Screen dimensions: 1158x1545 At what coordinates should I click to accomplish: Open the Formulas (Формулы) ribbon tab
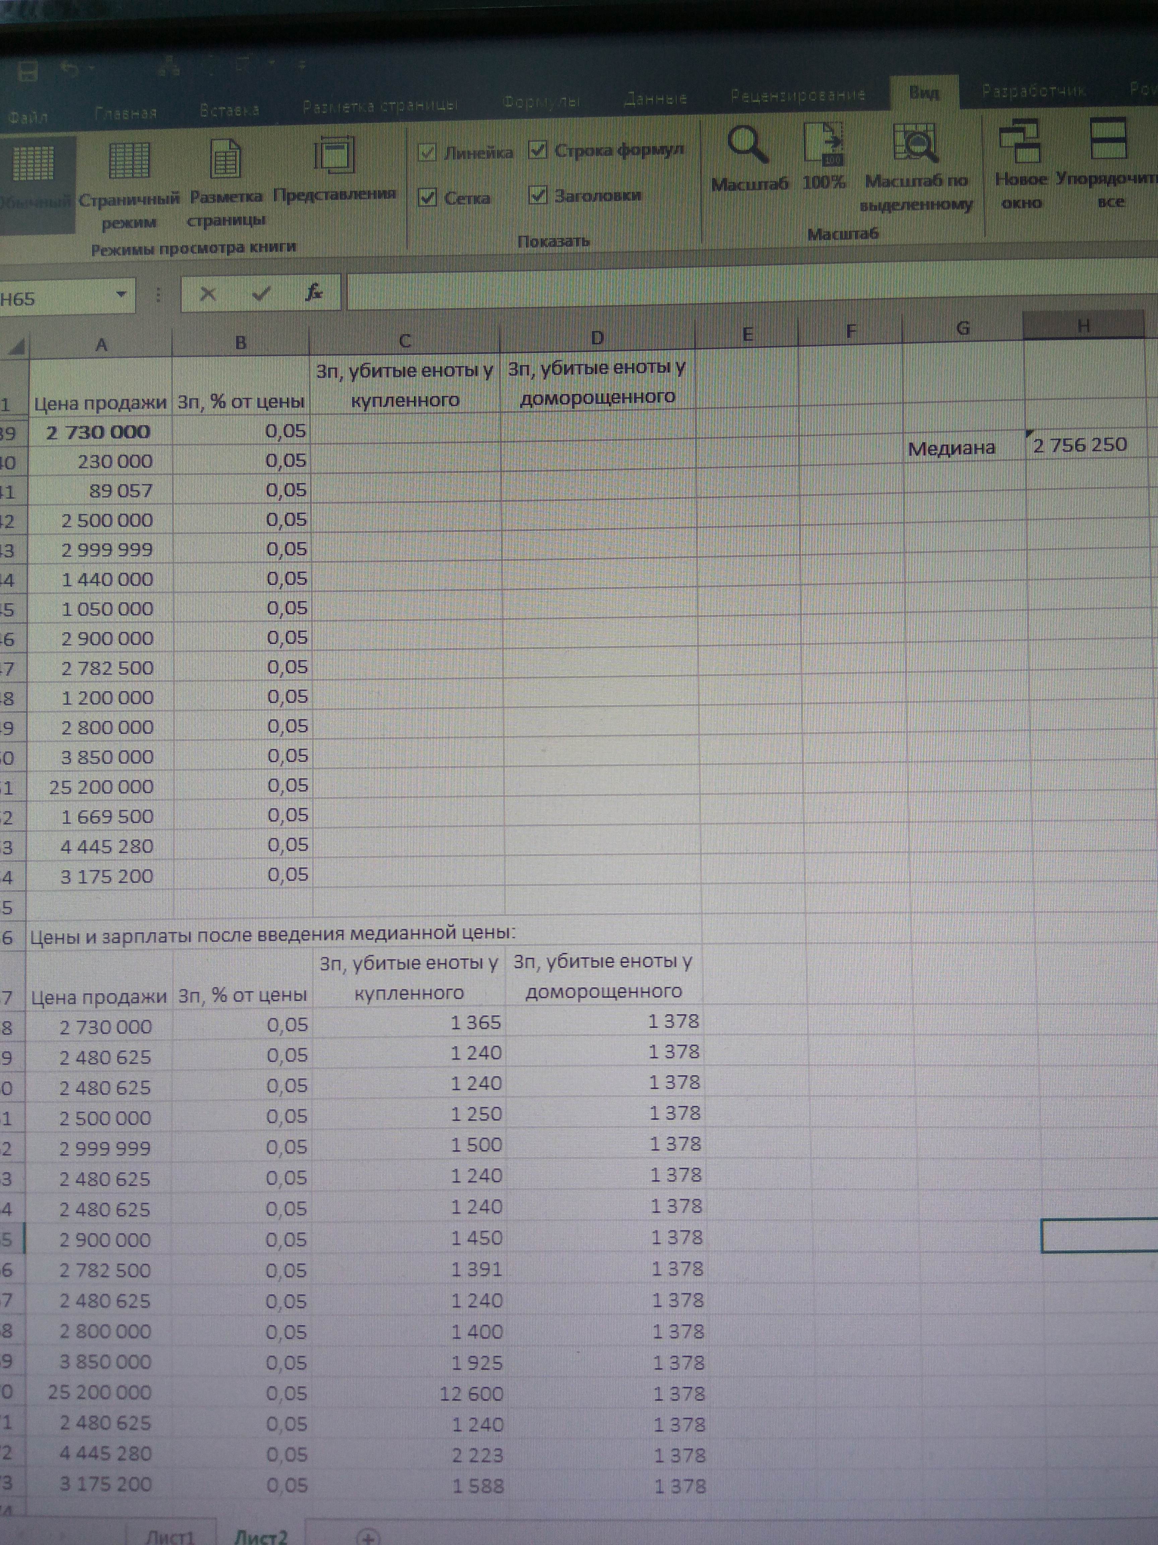541,102
